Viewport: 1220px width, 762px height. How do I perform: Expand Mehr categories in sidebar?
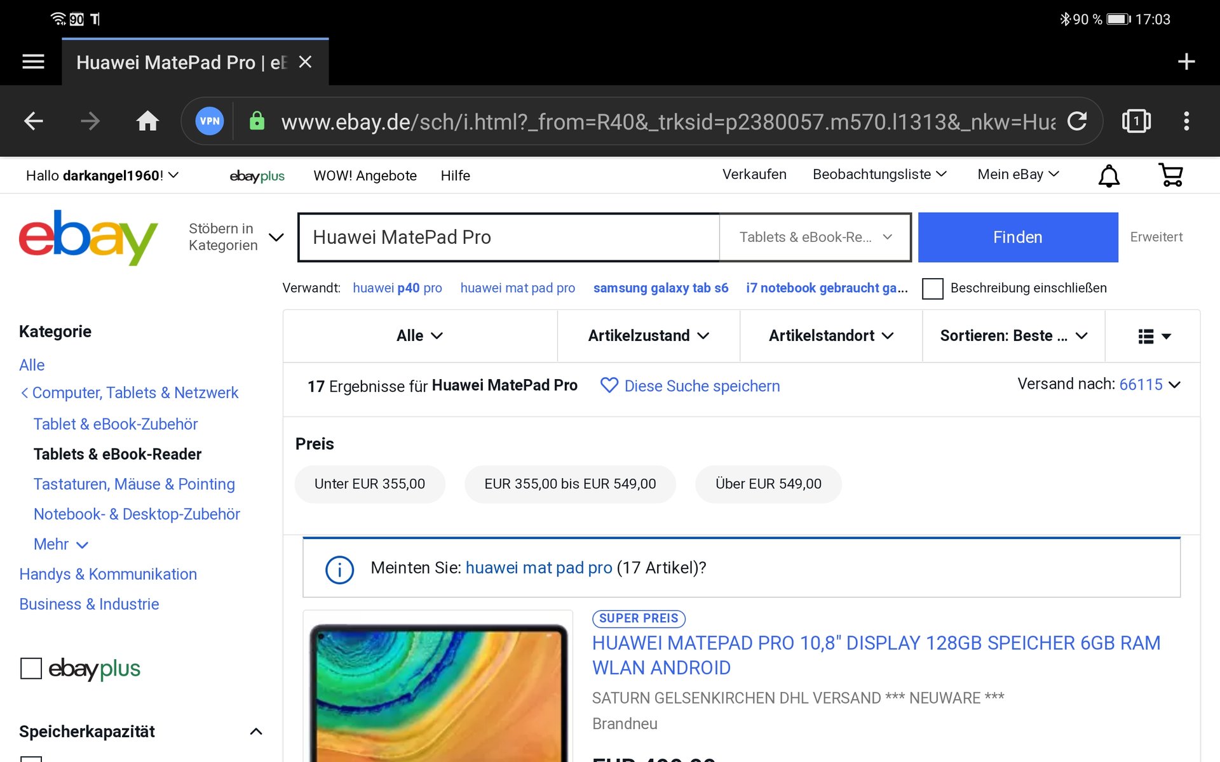[x=61, y=544]
